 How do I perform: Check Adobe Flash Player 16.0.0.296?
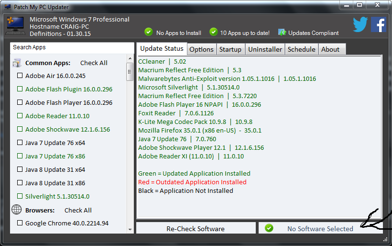click(x=20, y=102)
